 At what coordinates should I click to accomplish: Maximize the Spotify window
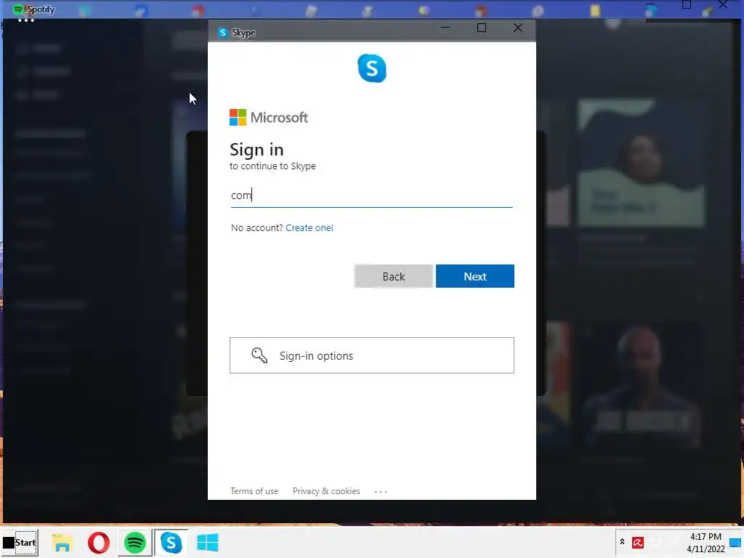point(687,5)
